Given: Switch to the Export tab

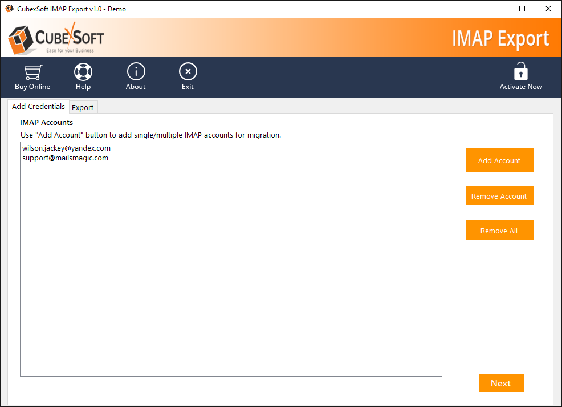Looking at the screenshot, I should point(83,107).
